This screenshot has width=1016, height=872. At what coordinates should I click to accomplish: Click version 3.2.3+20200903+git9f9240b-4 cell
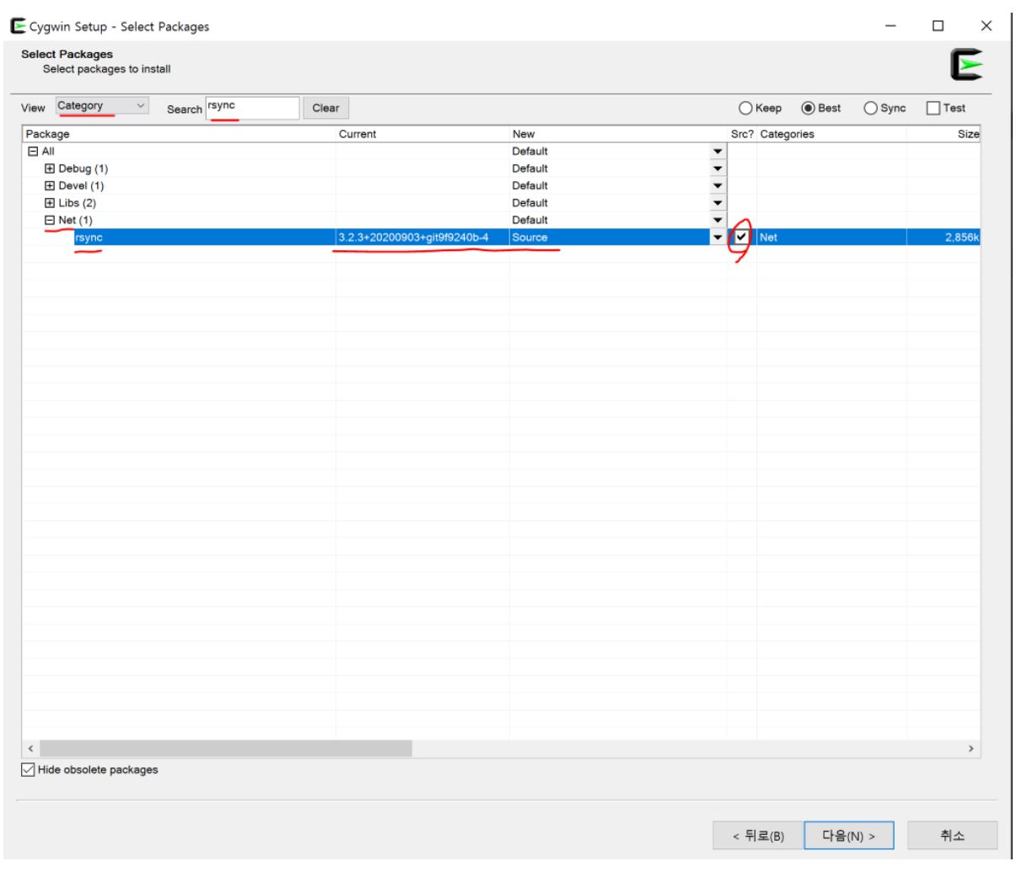click(413, 238)
